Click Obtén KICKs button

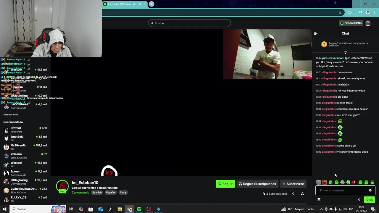point(351,23)
